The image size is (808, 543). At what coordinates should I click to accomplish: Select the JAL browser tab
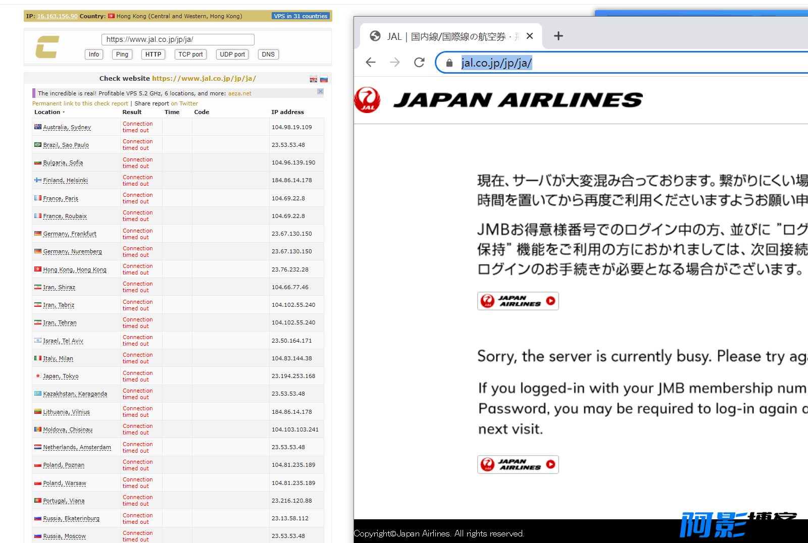(451, 36)
